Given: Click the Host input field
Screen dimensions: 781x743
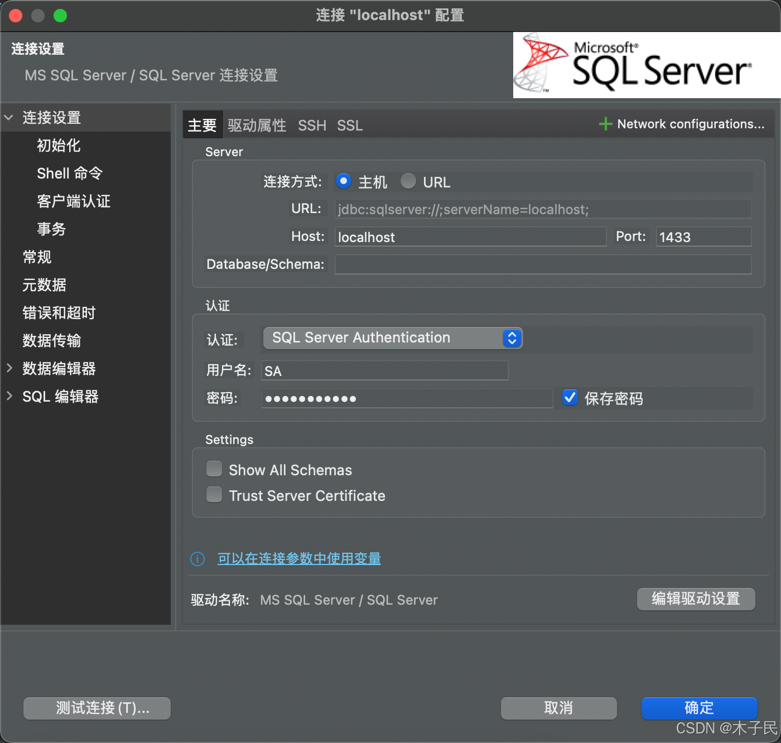Looking at the screenshot, I should point(470,237).
